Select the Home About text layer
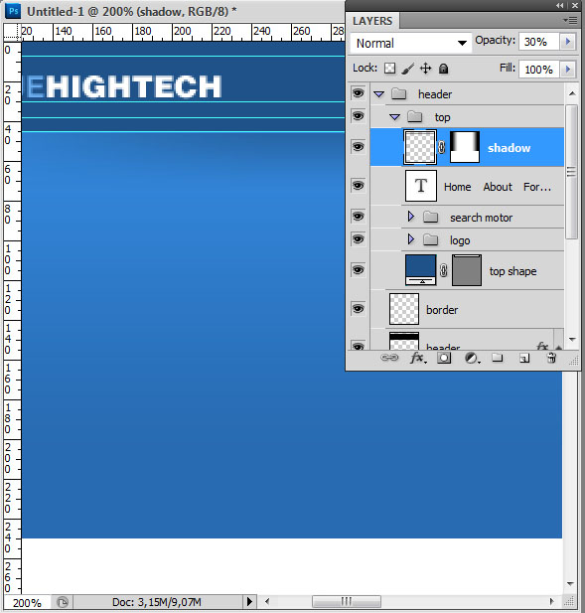Image resolution: width=585 pixels, height=613 pixels. click(x=467, y=186)
